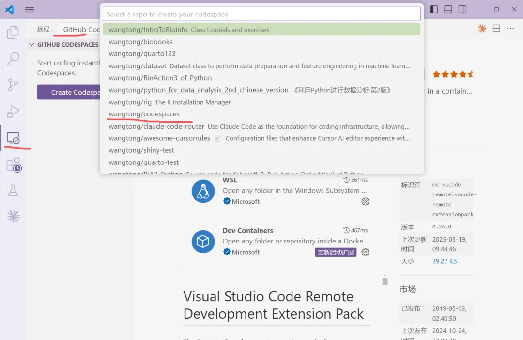The width and height of the screenshot is (523, 340).
Task: Click the verified badge under Dev Containers
Action: (227, 252)
